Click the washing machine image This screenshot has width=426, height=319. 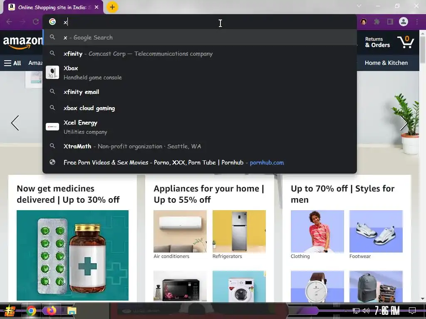coord(239,286)
